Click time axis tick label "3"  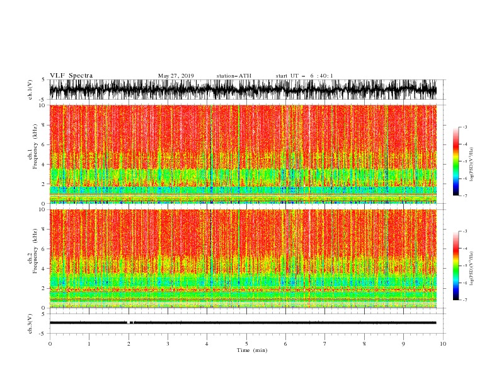pos(168,344)
